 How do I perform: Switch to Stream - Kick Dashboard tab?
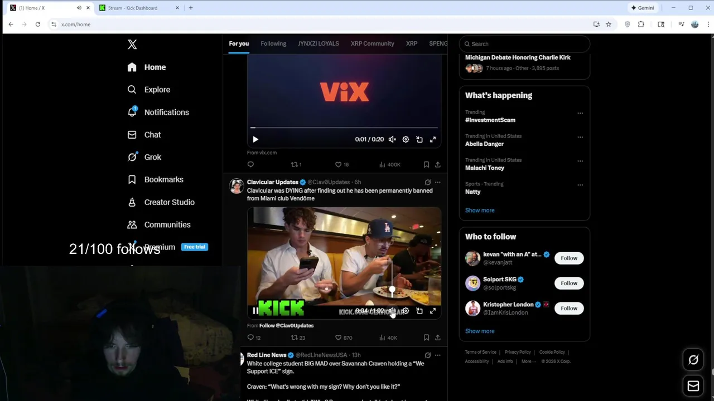pos(139,8)
